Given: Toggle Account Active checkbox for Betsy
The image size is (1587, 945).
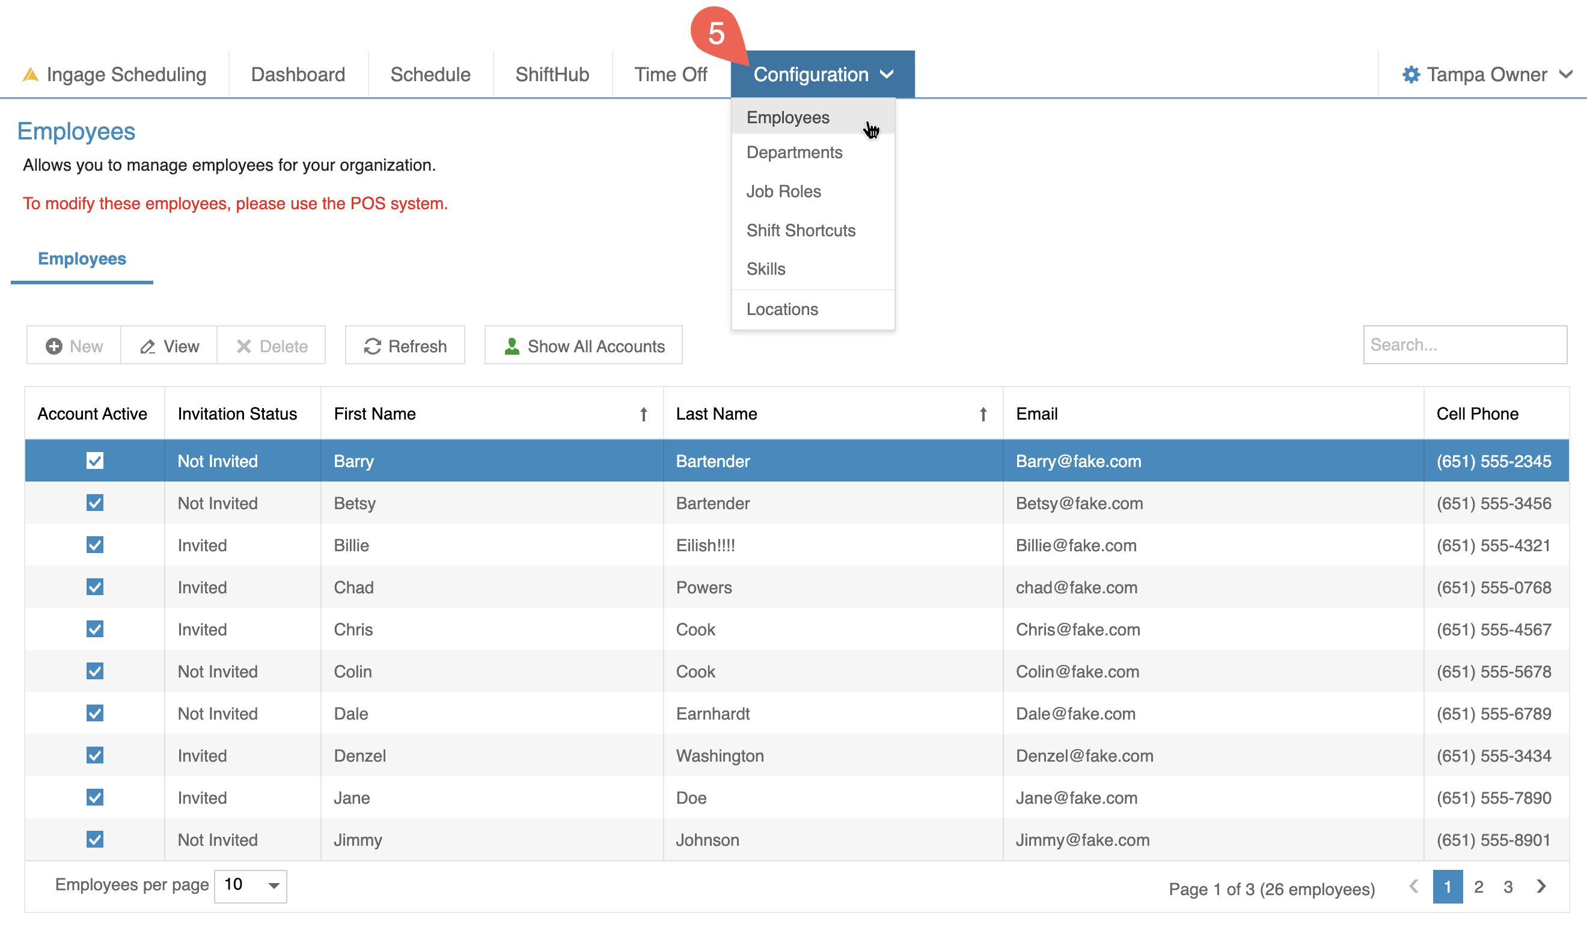Looking at the screenshot, I should [x=95, y=503].
